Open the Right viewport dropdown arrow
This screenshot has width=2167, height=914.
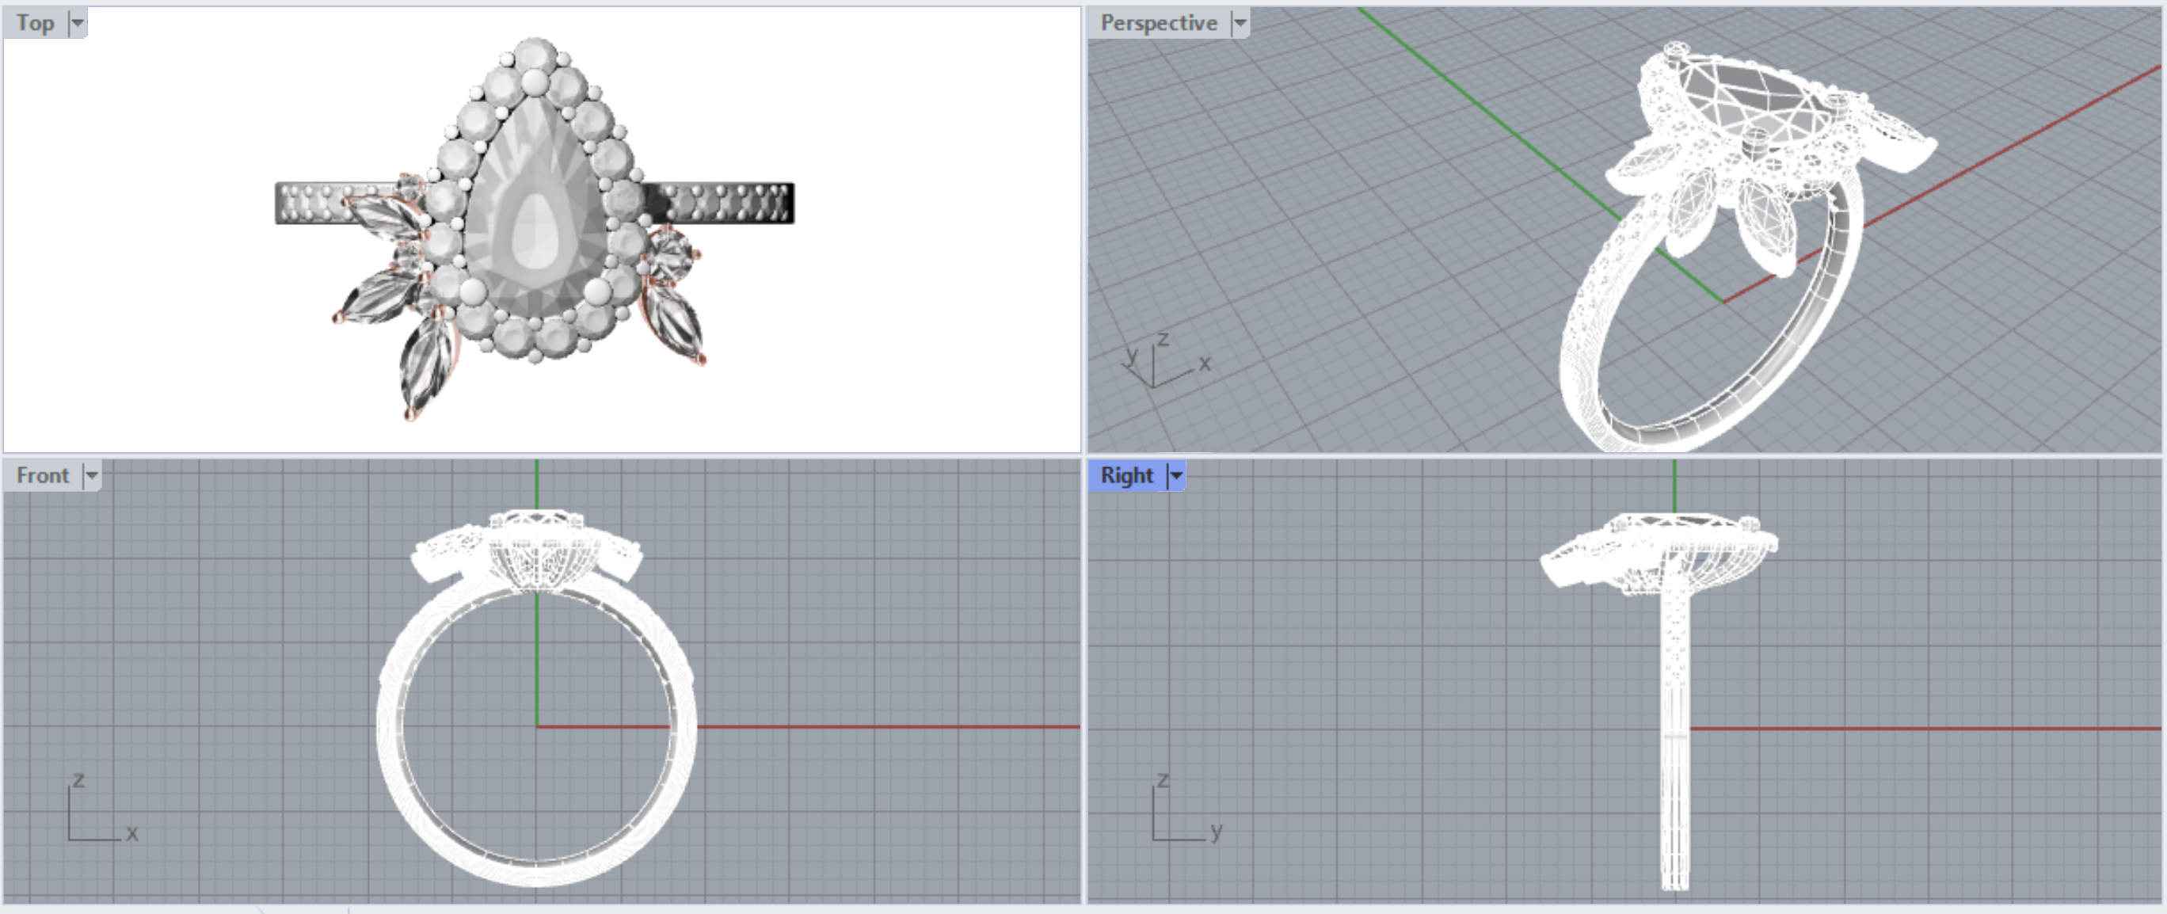click(1176, 476)
